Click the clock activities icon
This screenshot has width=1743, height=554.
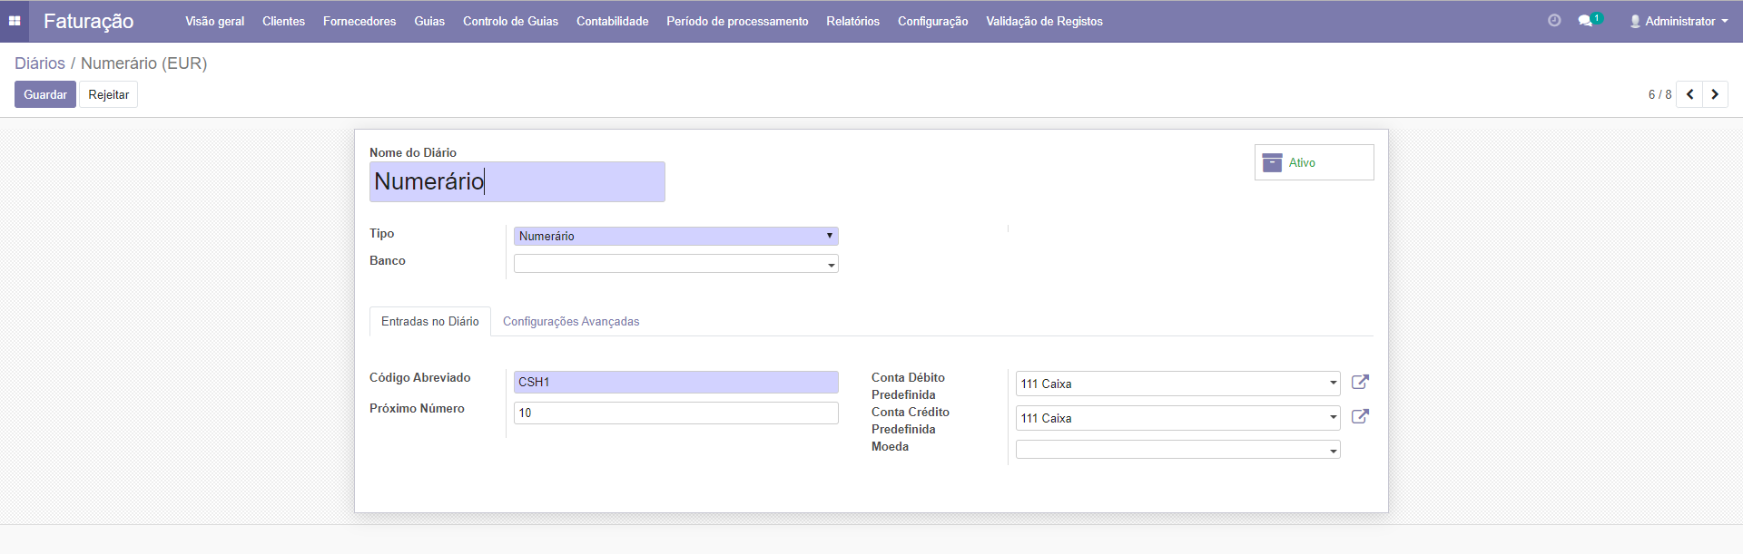(x=1554, y=21)
